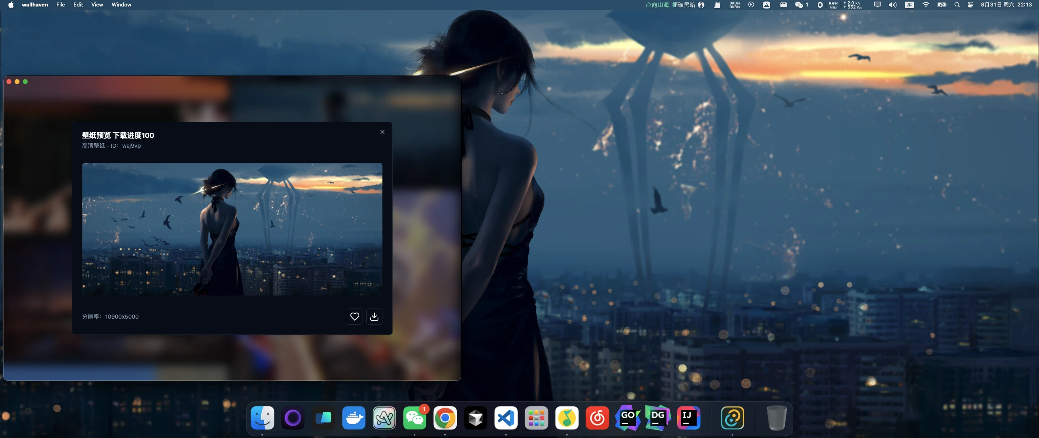1039x438 pixels.
Task: Open the Edit menu
Action: tap(78, 5)
